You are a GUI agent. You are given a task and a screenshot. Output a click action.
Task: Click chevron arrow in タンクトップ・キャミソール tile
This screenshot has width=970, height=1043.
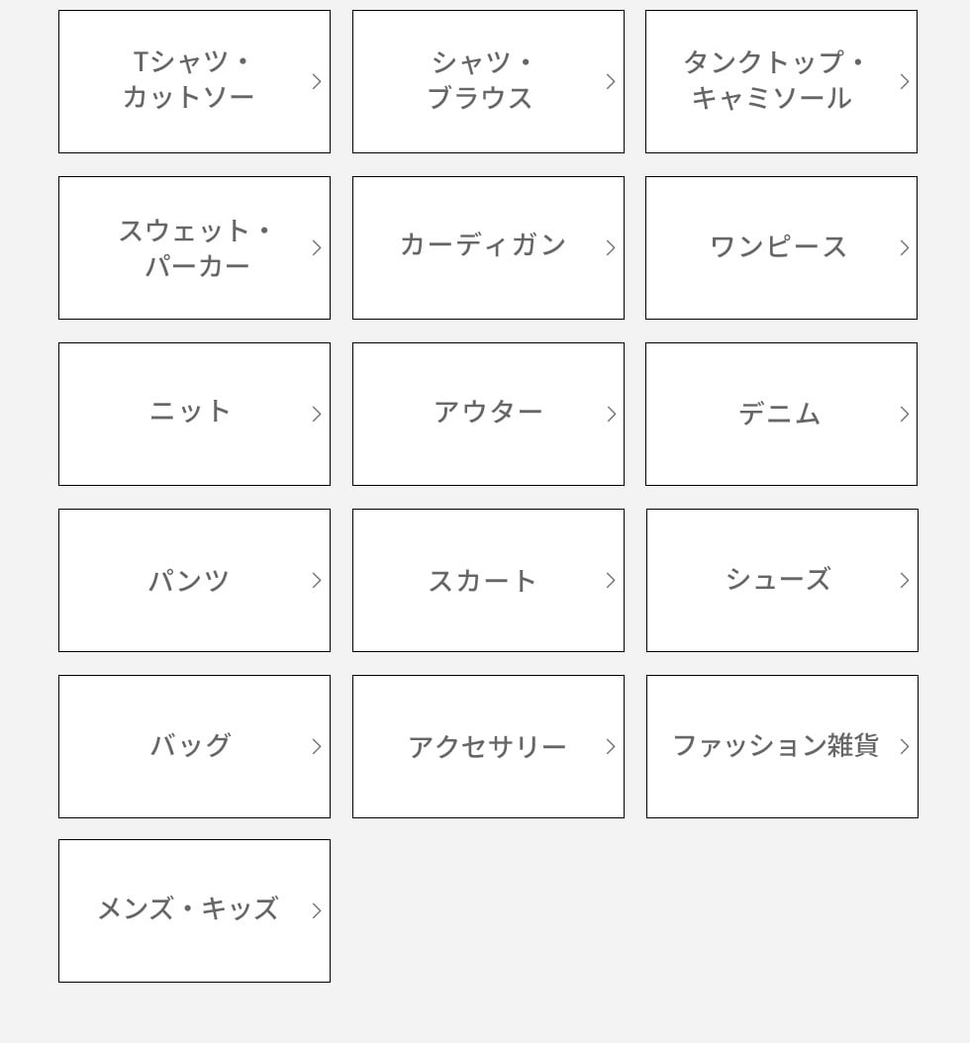pyautogui.click(x=904, y=82)
